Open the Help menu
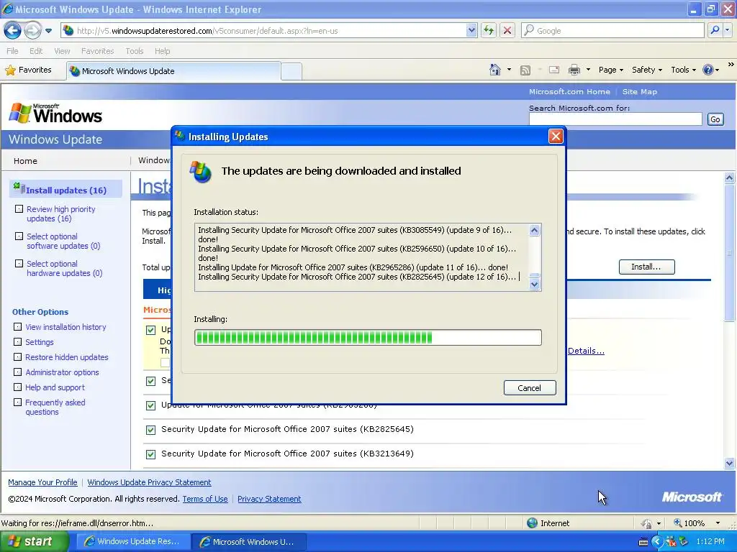Screen dimensions: 737x552 click(163, 51)
